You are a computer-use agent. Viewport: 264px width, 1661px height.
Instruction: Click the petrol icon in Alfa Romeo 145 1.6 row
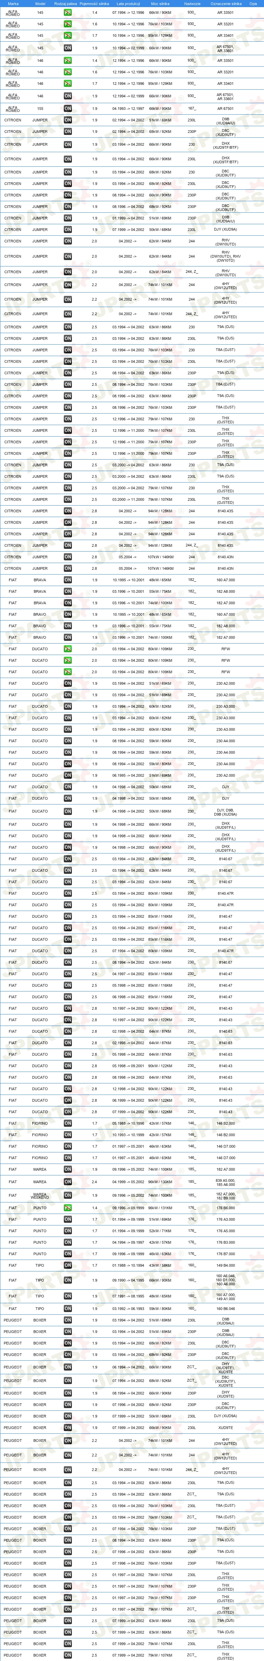click(x=68, y=24)
